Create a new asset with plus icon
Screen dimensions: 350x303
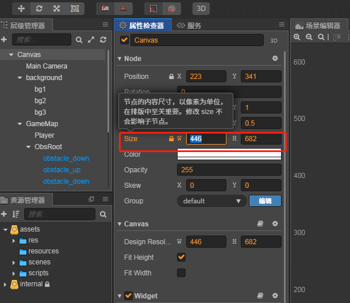point(4,214)
